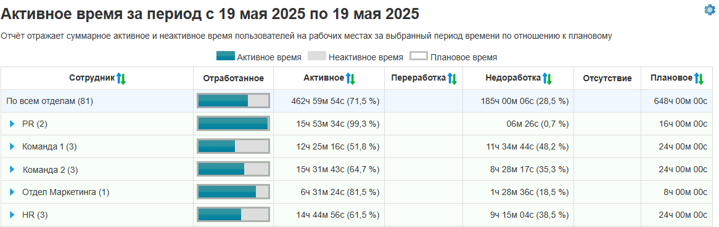The height and width of the screenshot is (227, 719).
Task: Sort by Переработка column arrows
Action: (x=452, y=78)
